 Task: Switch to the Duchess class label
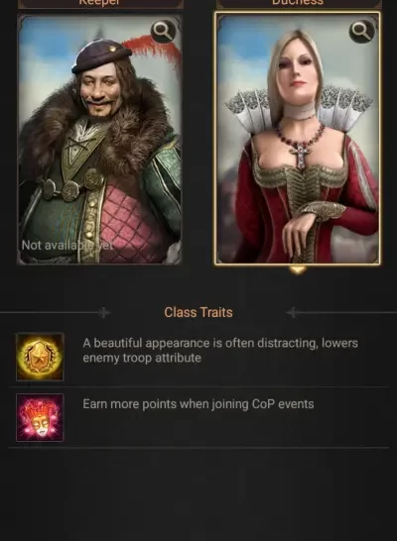(x=299, y=3)
